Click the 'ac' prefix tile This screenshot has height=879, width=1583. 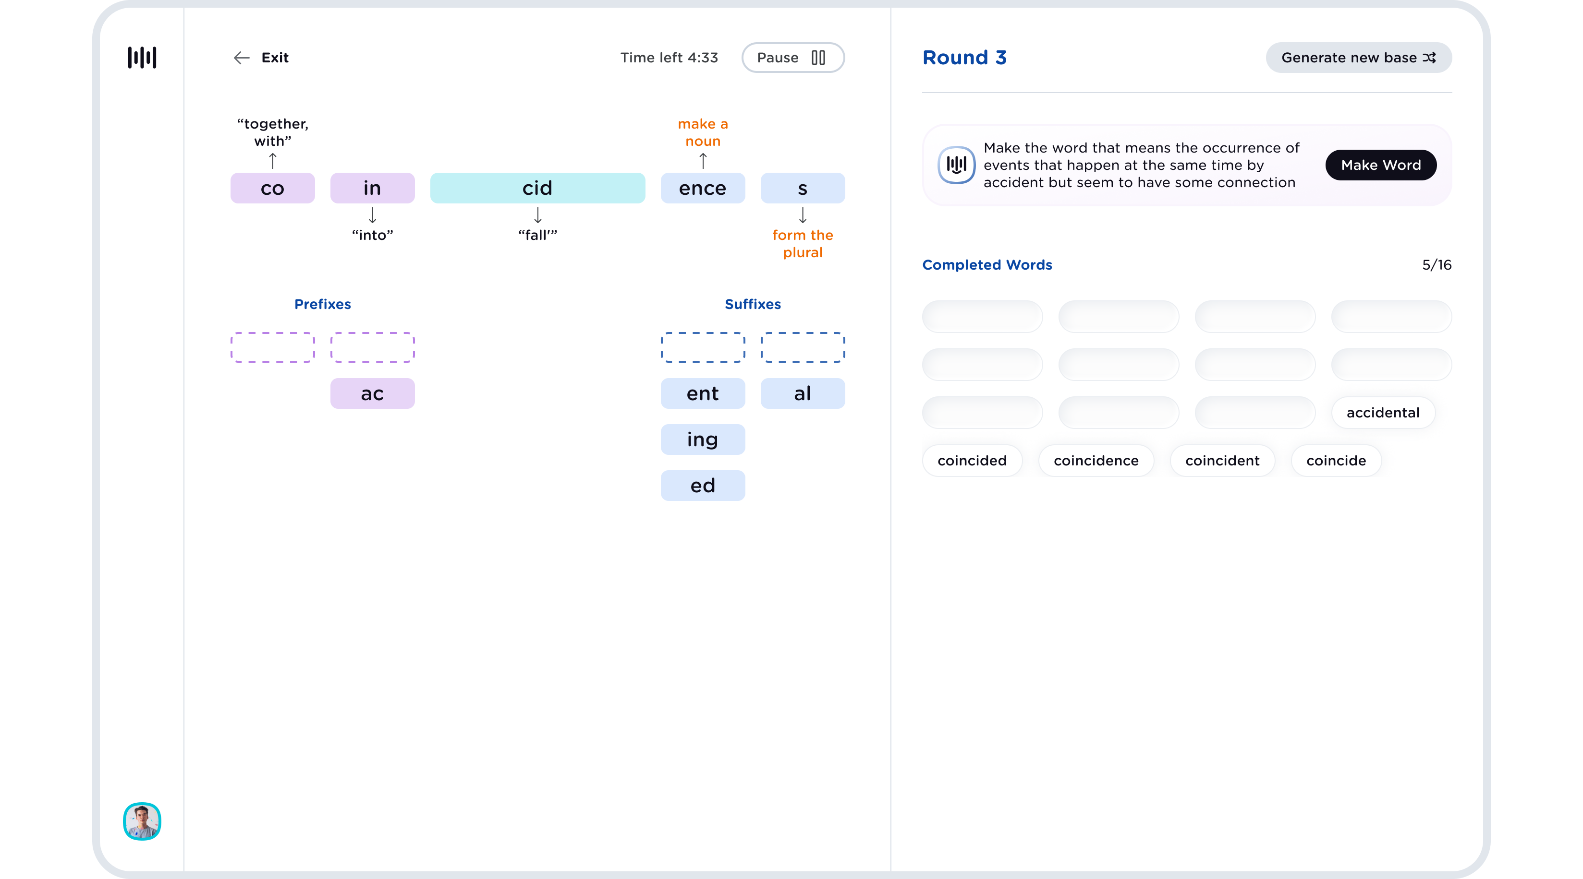(x=372, y=393)
